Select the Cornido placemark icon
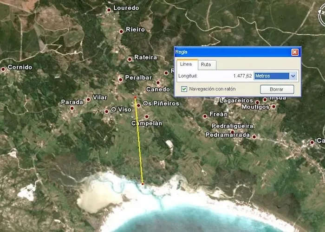325x232 pixels. coord(3,69)
